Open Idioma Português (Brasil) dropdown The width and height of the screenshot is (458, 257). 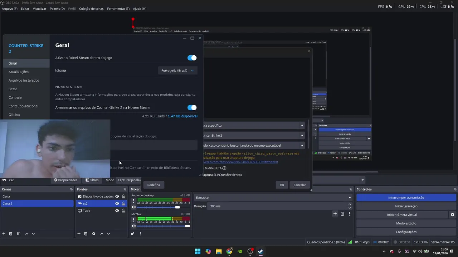[x=177, y=71]
